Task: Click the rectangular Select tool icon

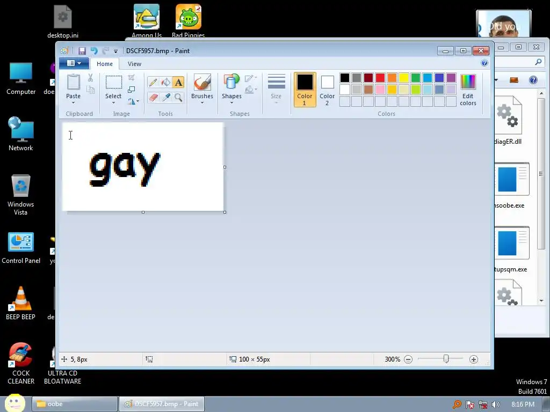Action: [114, 82]
